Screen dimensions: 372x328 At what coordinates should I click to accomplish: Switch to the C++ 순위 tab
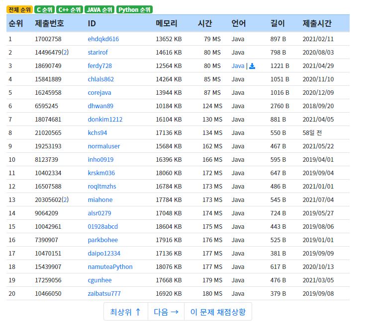point(70,10)
